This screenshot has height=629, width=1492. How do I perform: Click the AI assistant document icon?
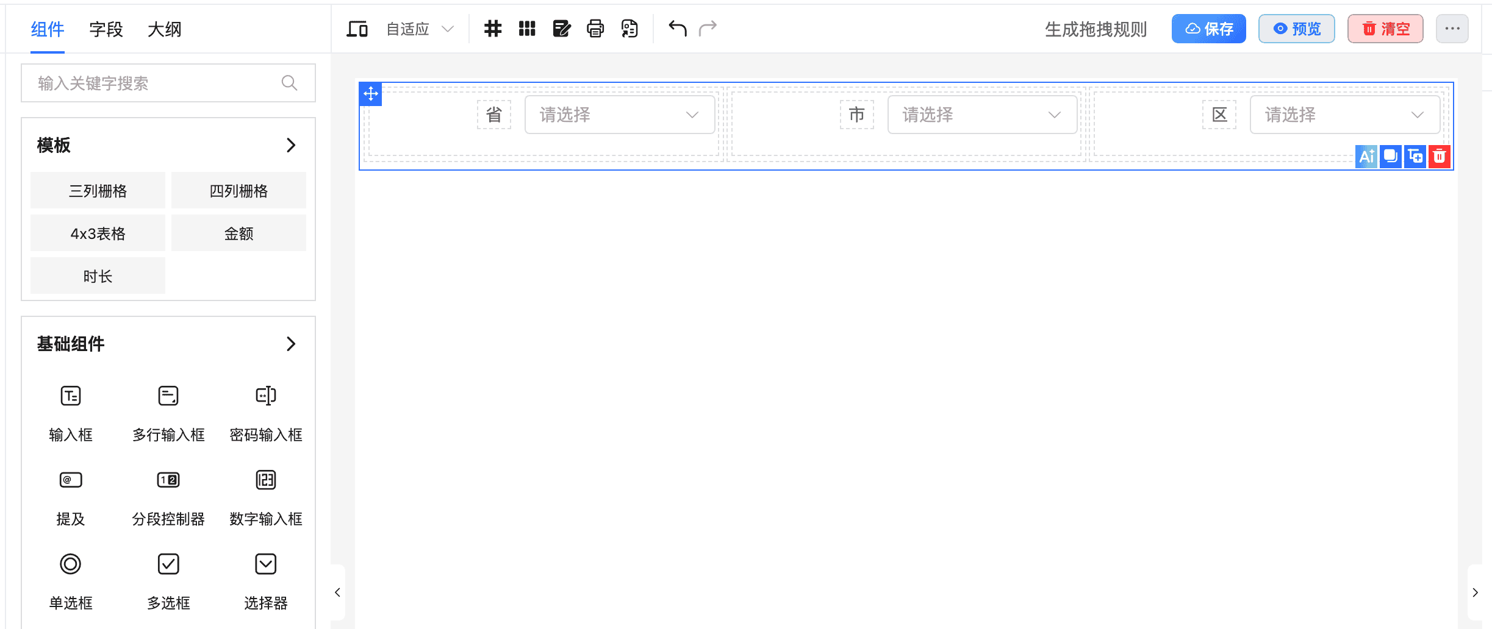coord(629,29)
